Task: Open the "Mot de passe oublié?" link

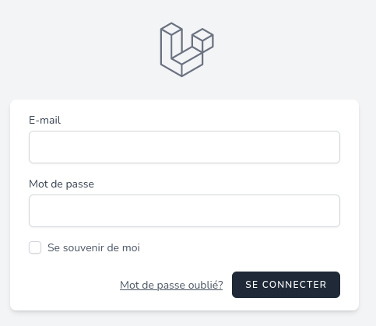Action: pos(171,285)
